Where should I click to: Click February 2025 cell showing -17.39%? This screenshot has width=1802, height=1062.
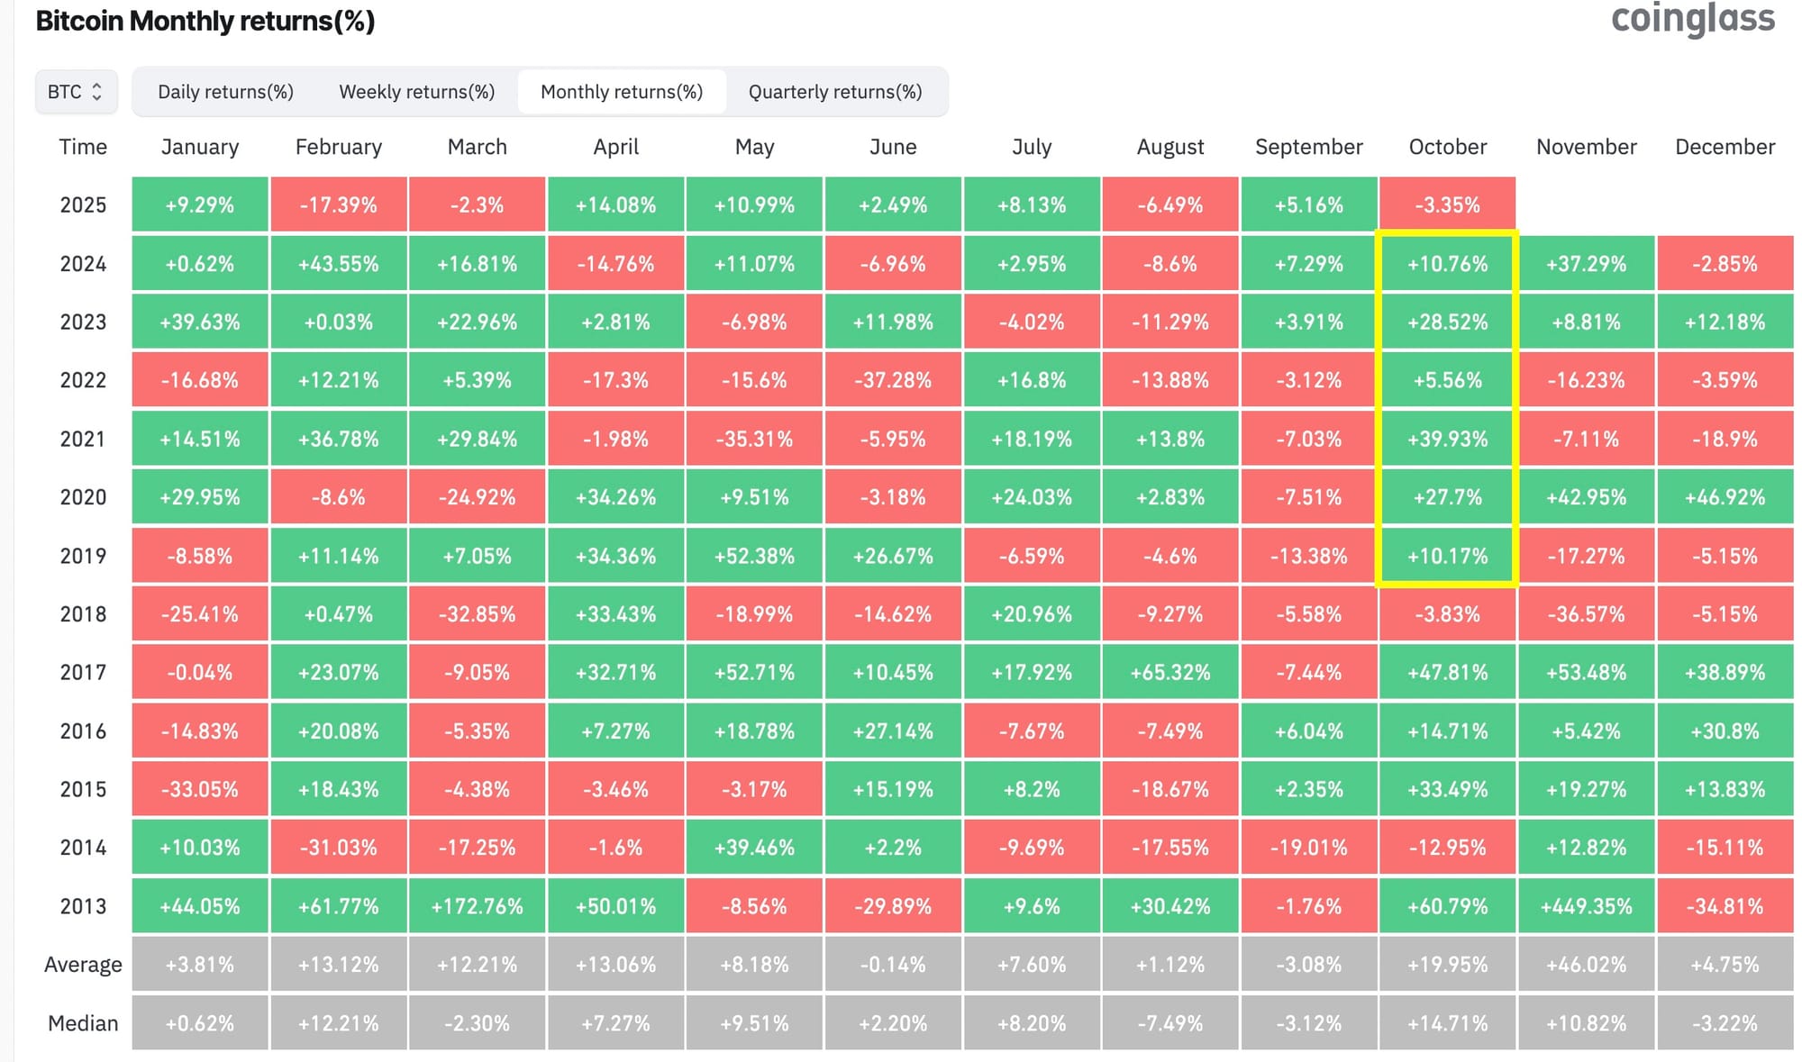pyautogui.click(x=339, y=205)
